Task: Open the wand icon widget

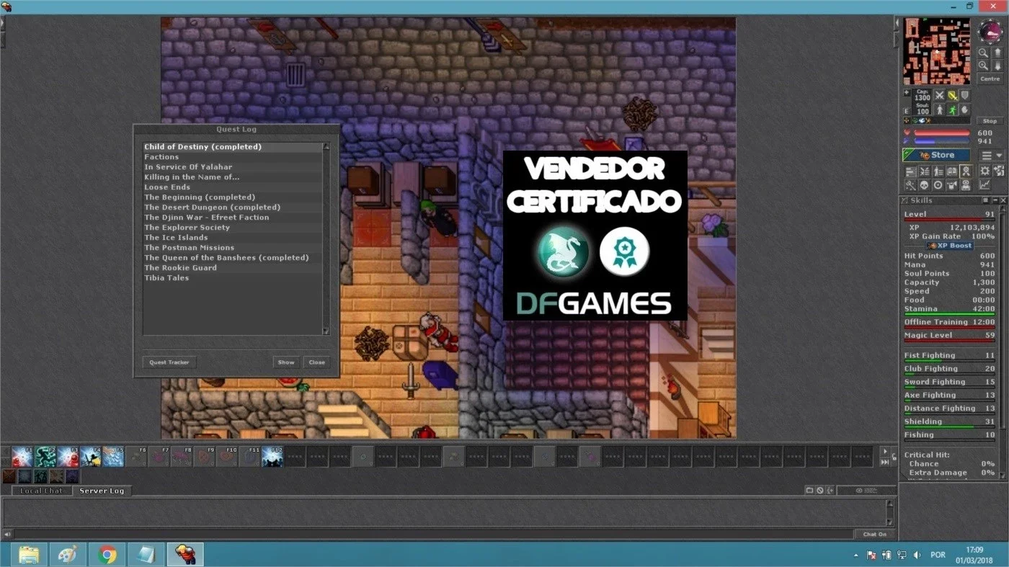Action: pyautogui.click(x=911, y=185)
